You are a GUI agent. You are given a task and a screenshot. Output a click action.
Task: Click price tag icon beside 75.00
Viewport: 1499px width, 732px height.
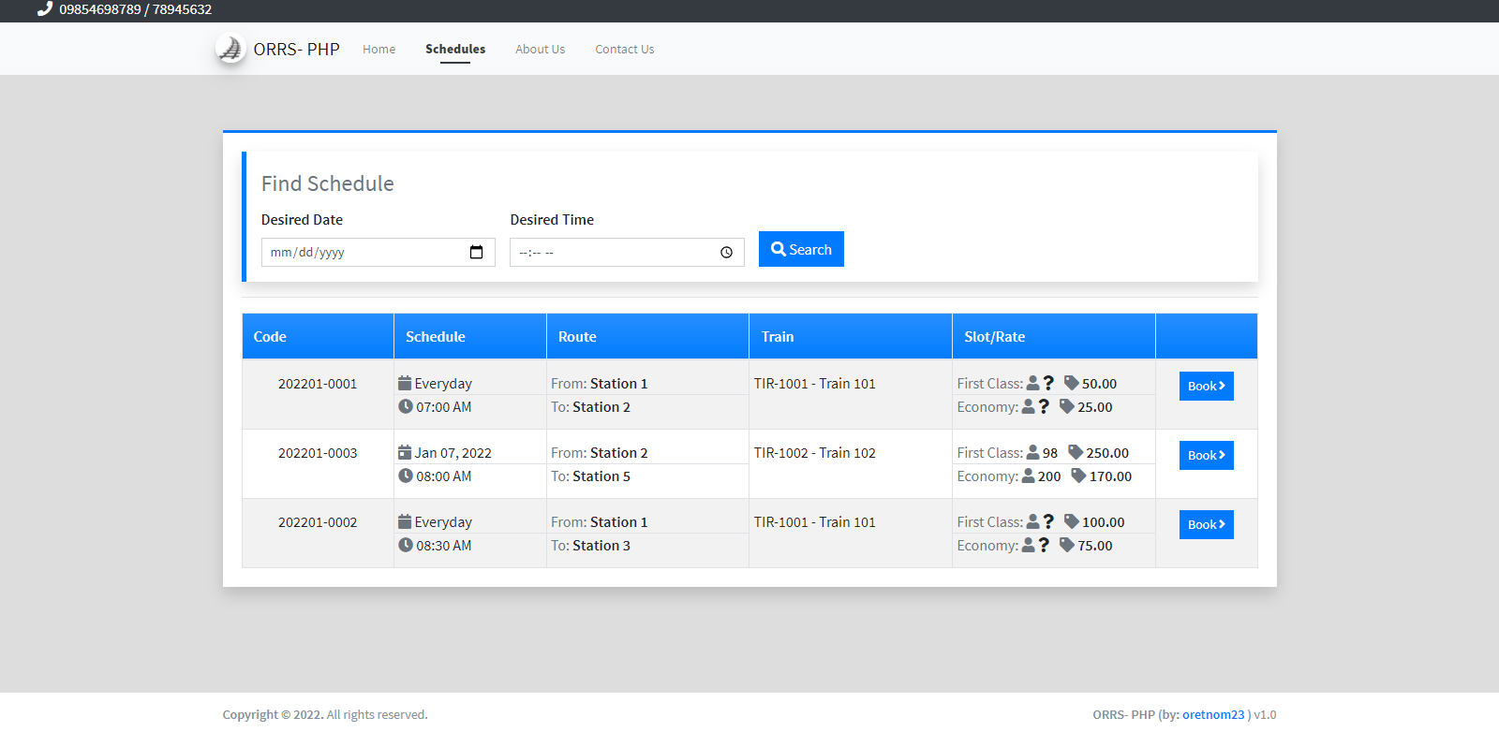pyautogui.click(x=1067, y=545)
